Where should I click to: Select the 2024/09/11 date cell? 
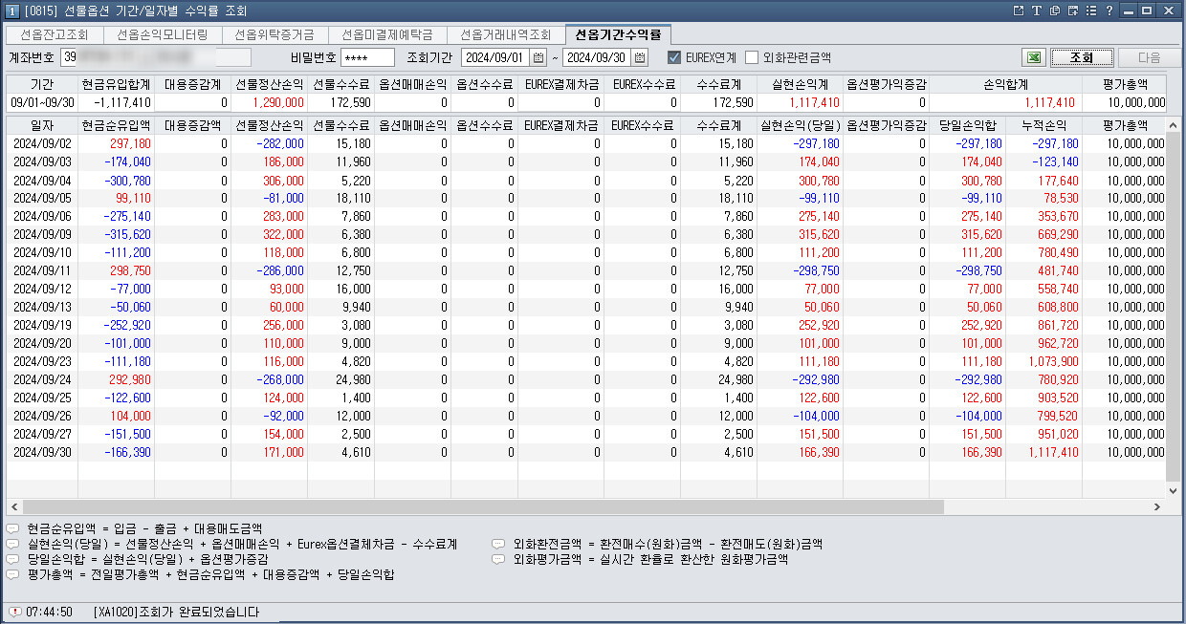tap(42, 270)
